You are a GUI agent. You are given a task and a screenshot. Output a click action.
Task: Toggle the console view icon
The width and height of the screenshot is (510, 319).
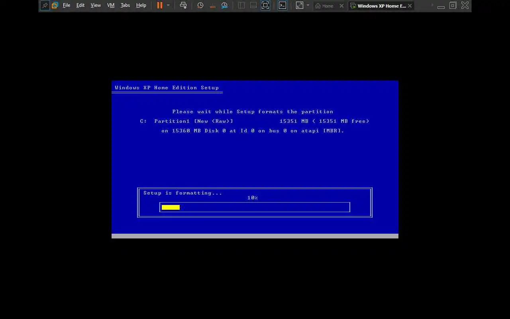282,6
